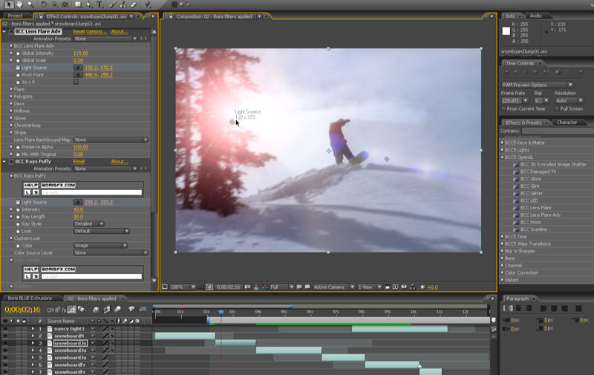Viewport: 594px width, 375px height.
Task: Open the Ray Style Detailed dropdown
Action: pos(88,224)
